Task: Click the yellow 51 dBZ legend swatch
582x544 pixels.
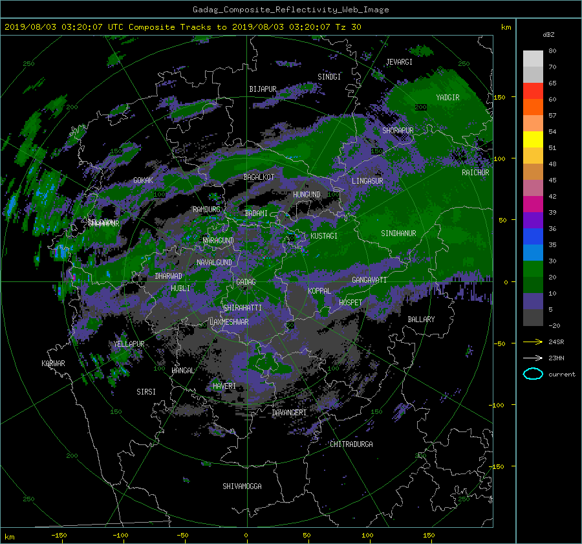Action: pos(533,140)
